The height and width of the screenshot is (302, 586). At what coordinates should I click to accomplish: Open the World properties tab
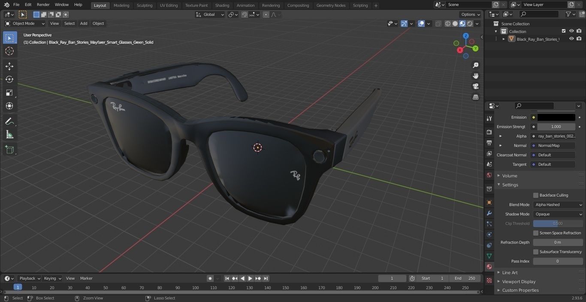(489, 175)
